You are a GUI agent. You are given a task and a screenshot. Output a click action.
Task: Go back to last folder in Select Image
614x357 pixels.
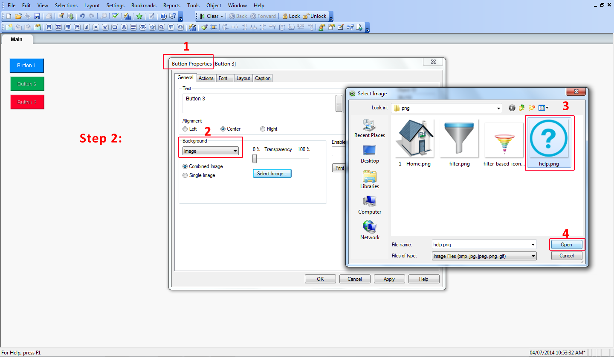pyautogui.click(x=512, y=108)
